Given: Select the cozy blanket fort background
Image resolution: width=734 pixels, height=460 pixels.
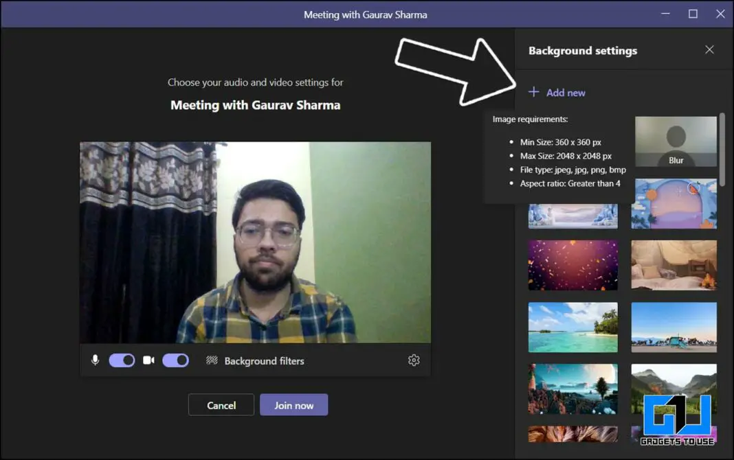Looking at the screenshot, I should coord(674,265).
